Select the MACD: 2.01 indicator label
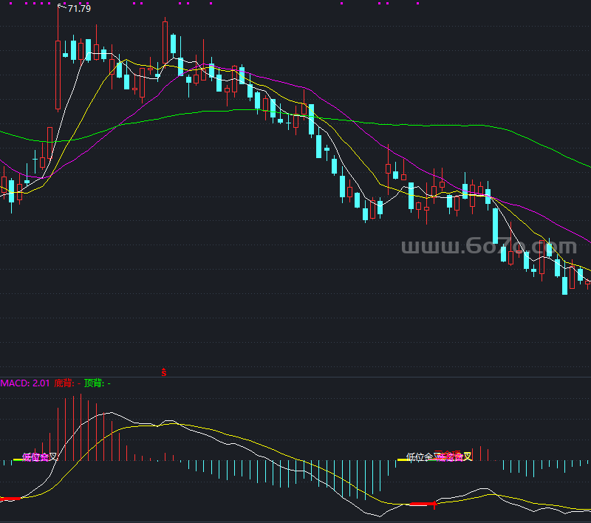Screen dimensions: 591x523 pyautogui.click(x=25, y=383)
